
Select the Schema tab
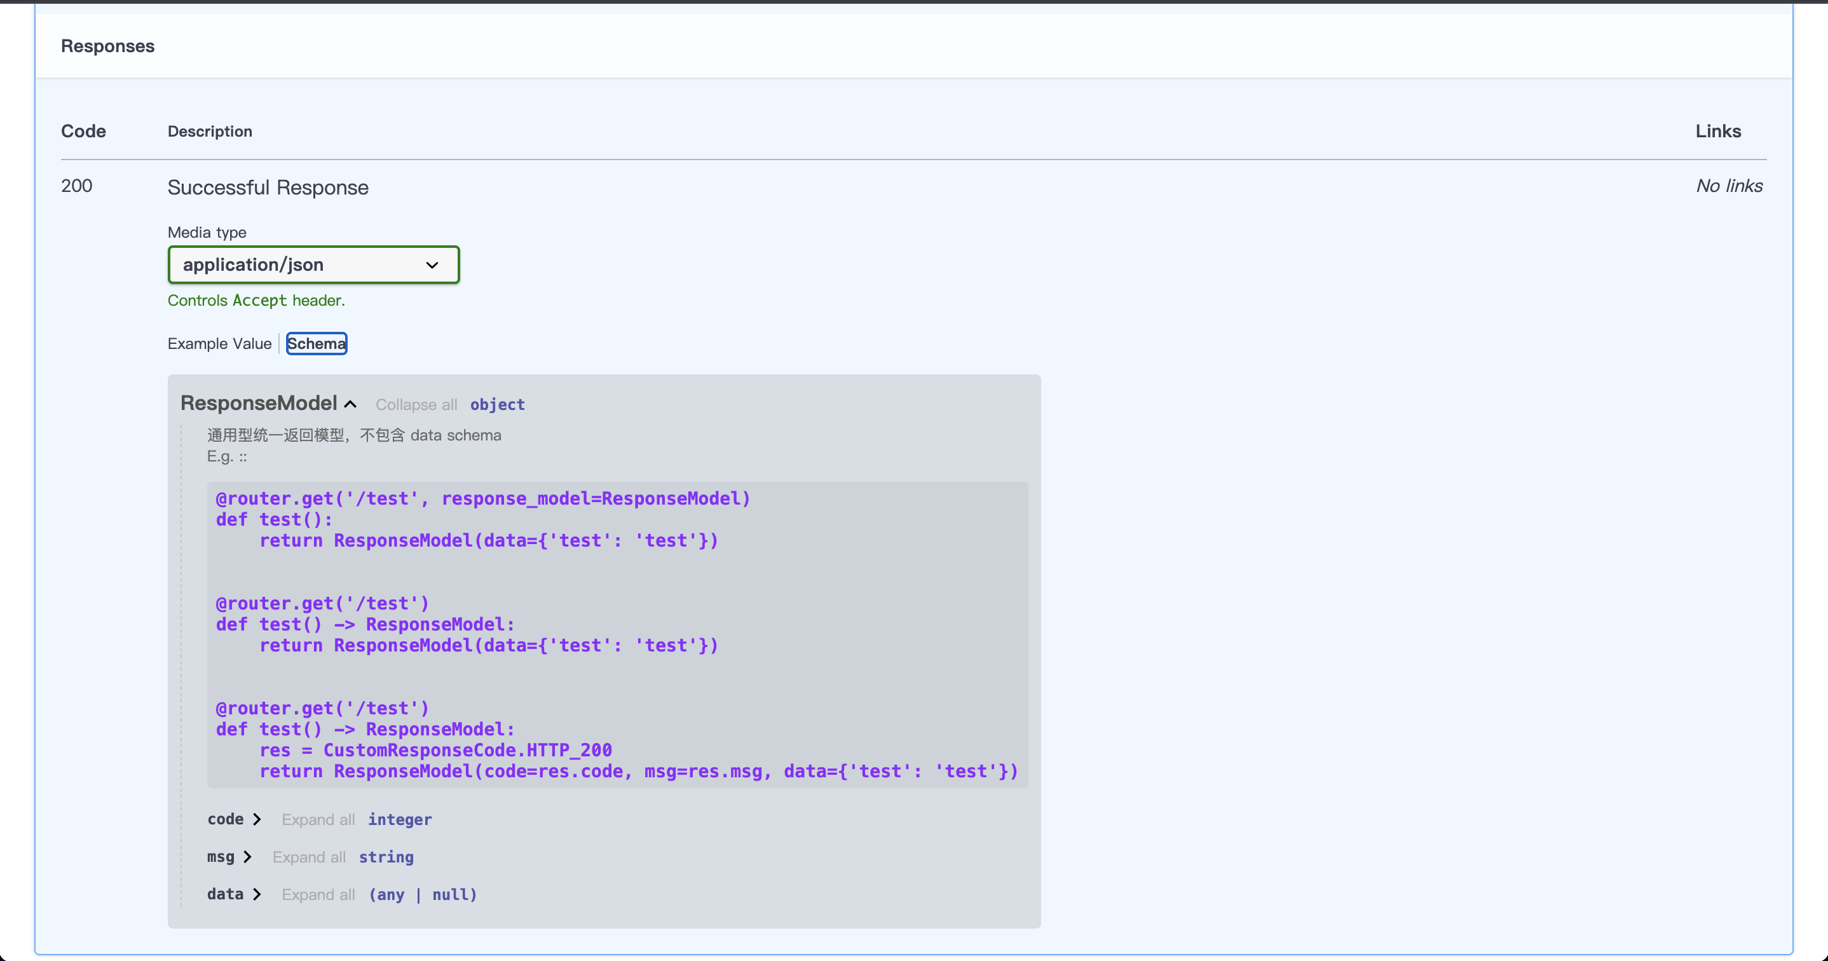(317, 343)
